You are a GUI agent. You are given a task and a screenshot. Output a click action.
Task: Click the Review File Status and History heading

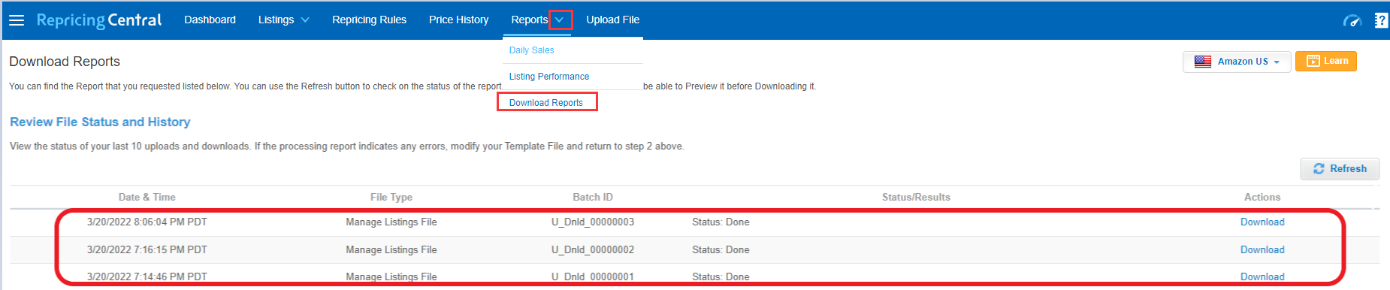pyautogui.click(x=100, y=122)
